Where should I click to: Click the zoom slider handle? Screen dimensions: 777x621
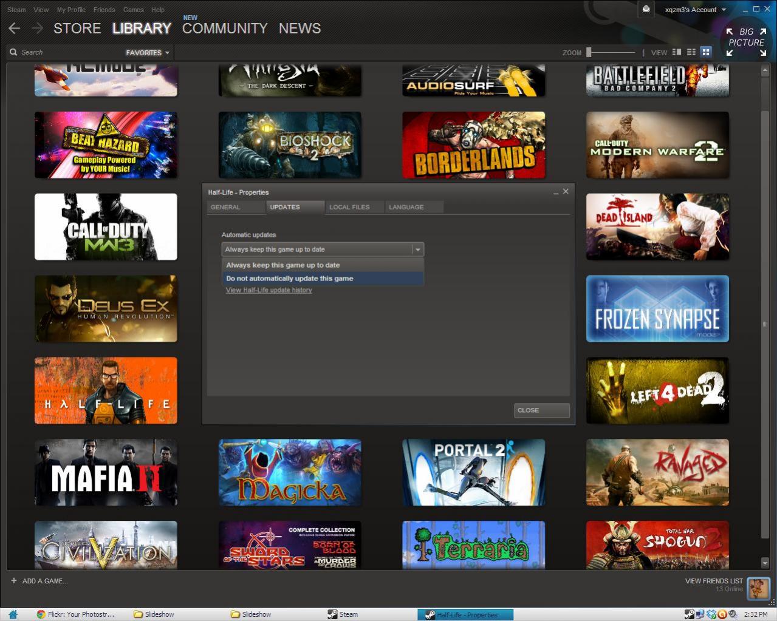589,52
